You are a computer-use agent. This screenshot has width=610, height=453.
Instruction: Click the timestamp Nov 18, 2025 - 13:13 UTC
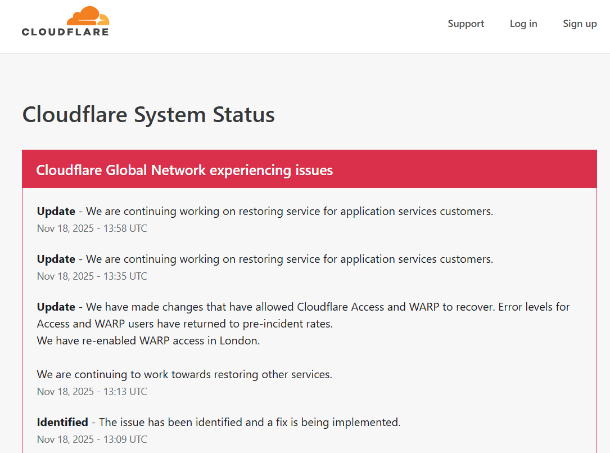92,391
